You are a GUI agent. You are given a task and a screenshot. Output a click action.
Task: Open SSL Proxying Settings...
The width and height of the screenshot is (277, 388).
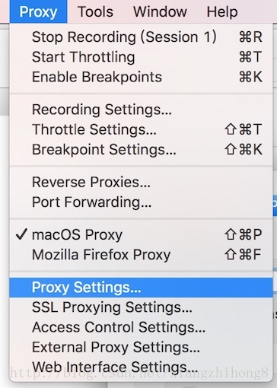(x=141, y=307)
